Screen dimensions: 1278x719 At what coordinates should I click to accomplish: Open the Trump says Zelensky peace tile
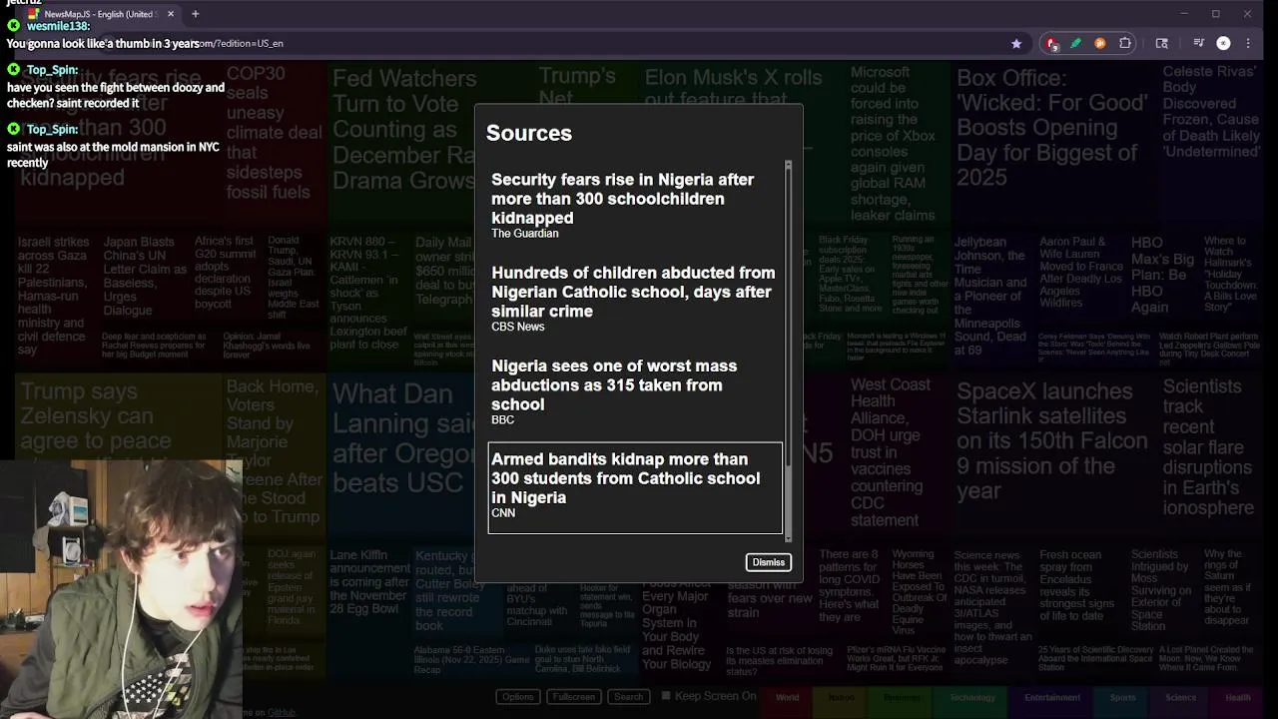coord(118,417)
